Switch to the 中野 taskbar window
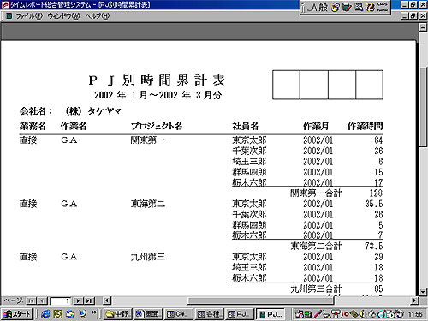Screen dimensions: 428x321 [118, 314]
